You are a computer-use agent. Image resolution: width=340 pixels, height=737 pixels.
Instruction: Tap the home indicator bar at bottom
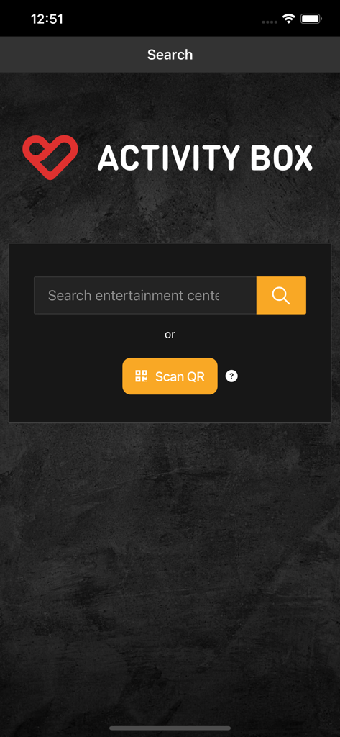[x=170, y=728]
